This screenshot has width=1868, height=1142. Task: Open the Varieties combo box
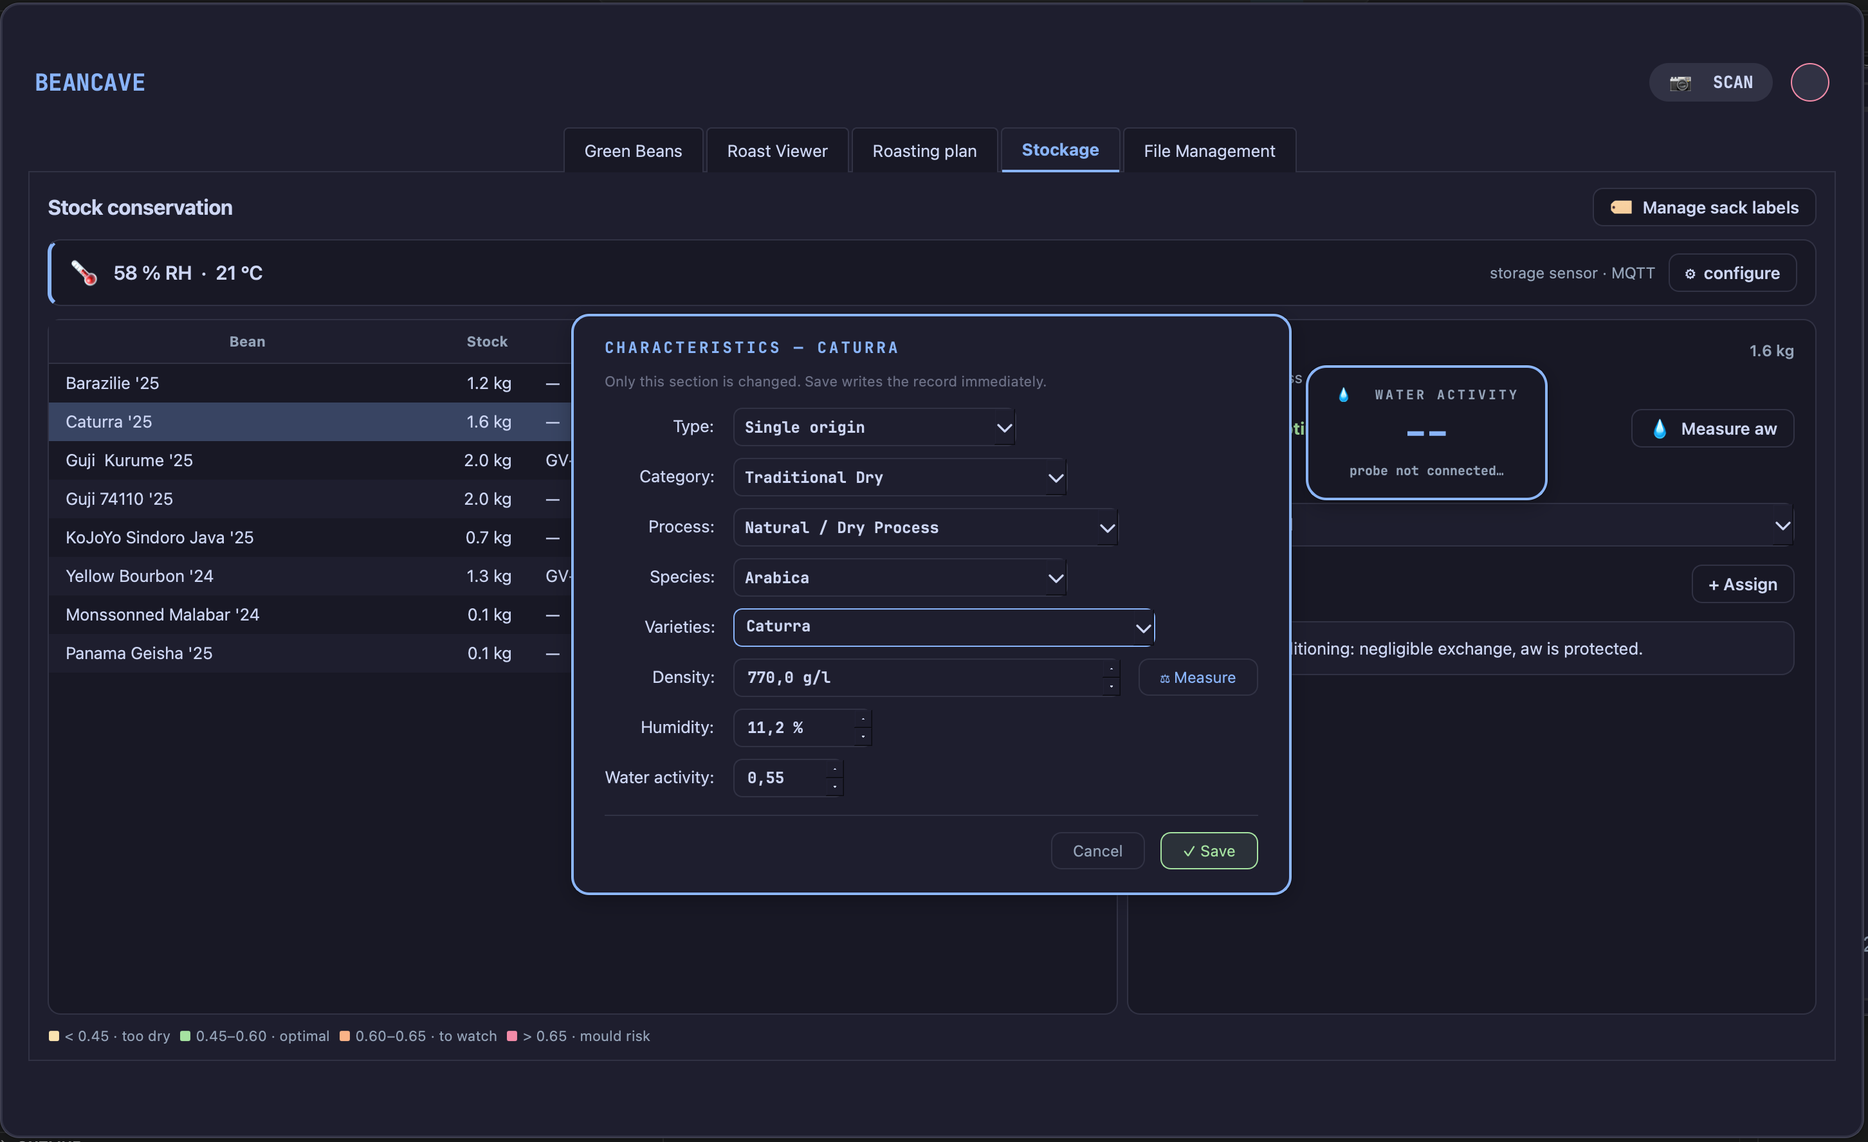coord(944,628)
